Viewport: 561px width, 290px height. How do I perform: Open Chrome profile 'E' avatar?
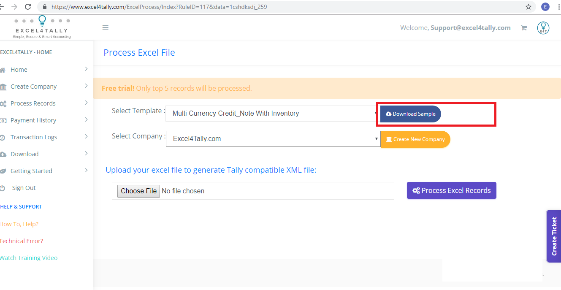point(545,7)
